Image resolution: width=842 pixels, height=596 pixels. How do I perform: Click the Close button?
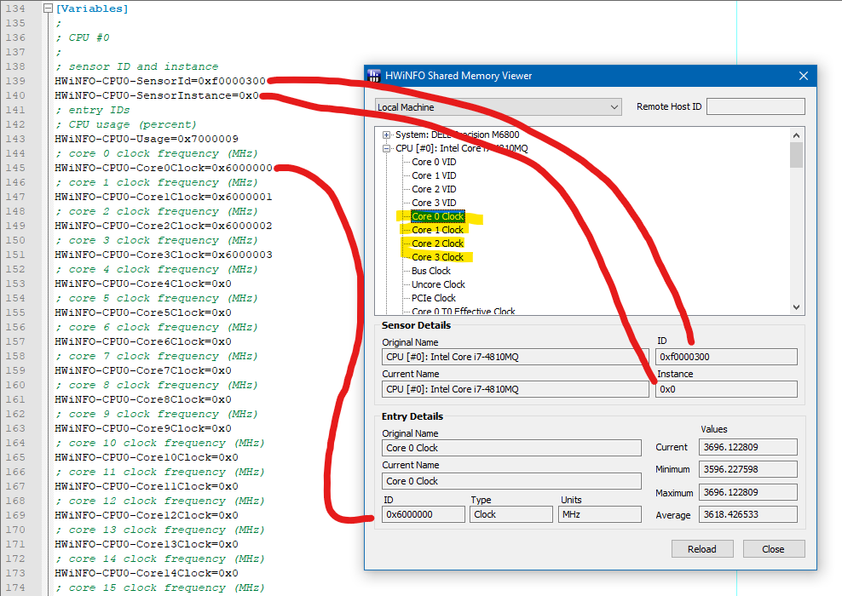tap(773, 548)
